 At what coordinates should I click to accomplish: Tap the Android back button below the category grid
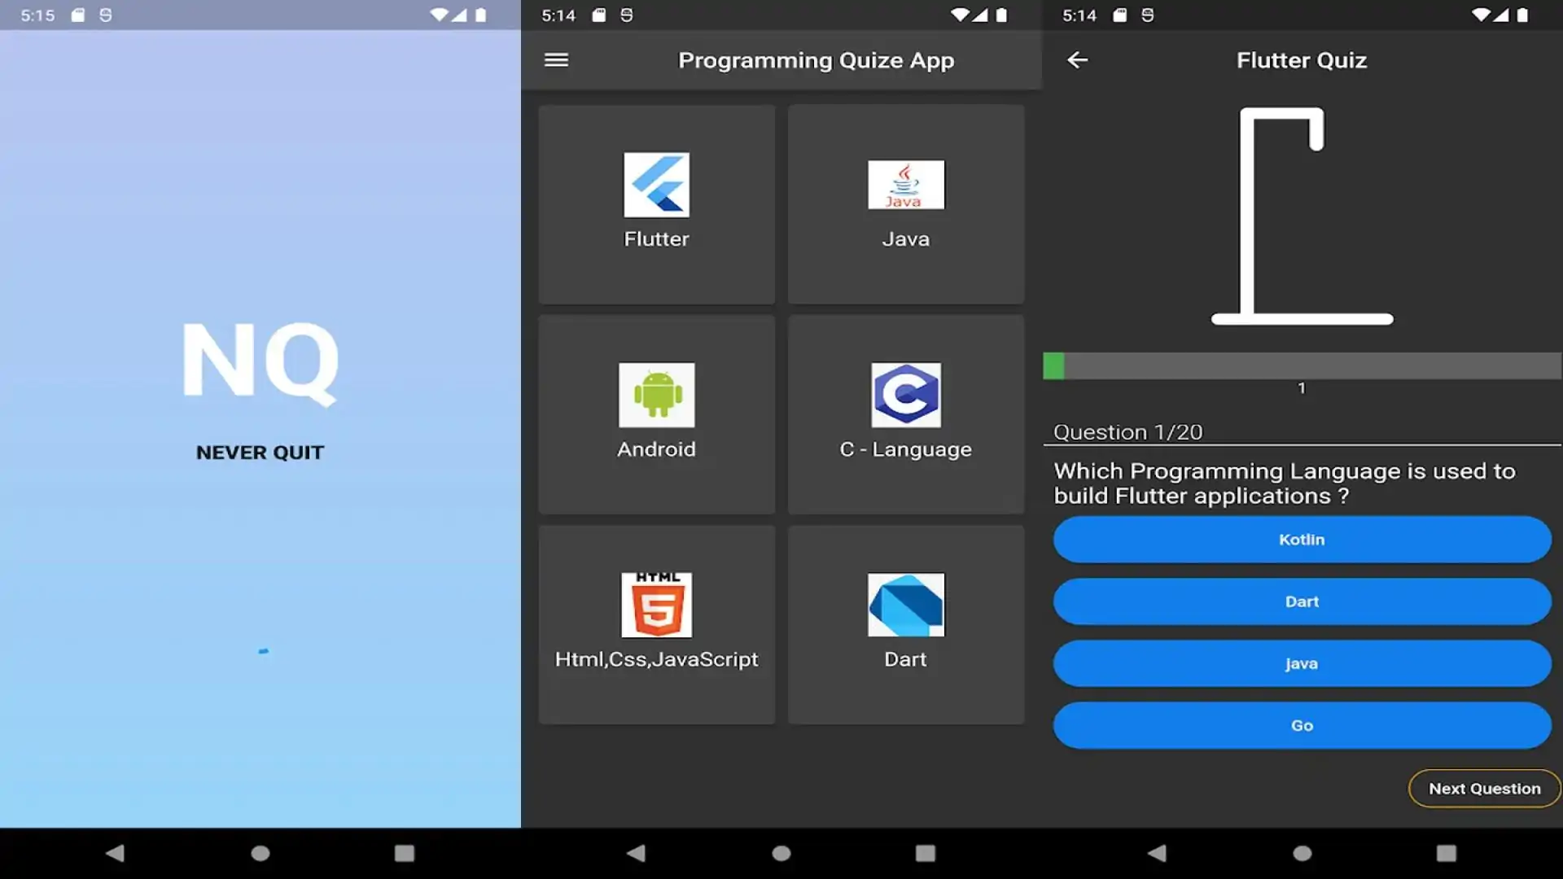coord(636,853)
